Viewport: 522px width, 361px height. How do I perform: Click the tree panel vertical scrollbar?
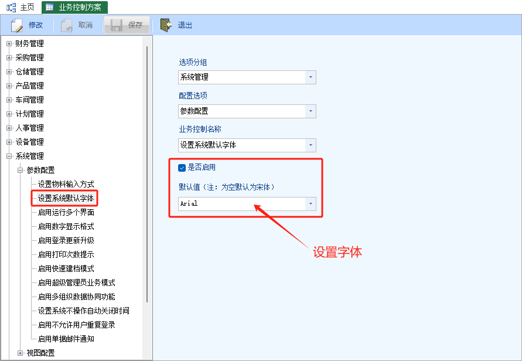[x=146, y=176]
